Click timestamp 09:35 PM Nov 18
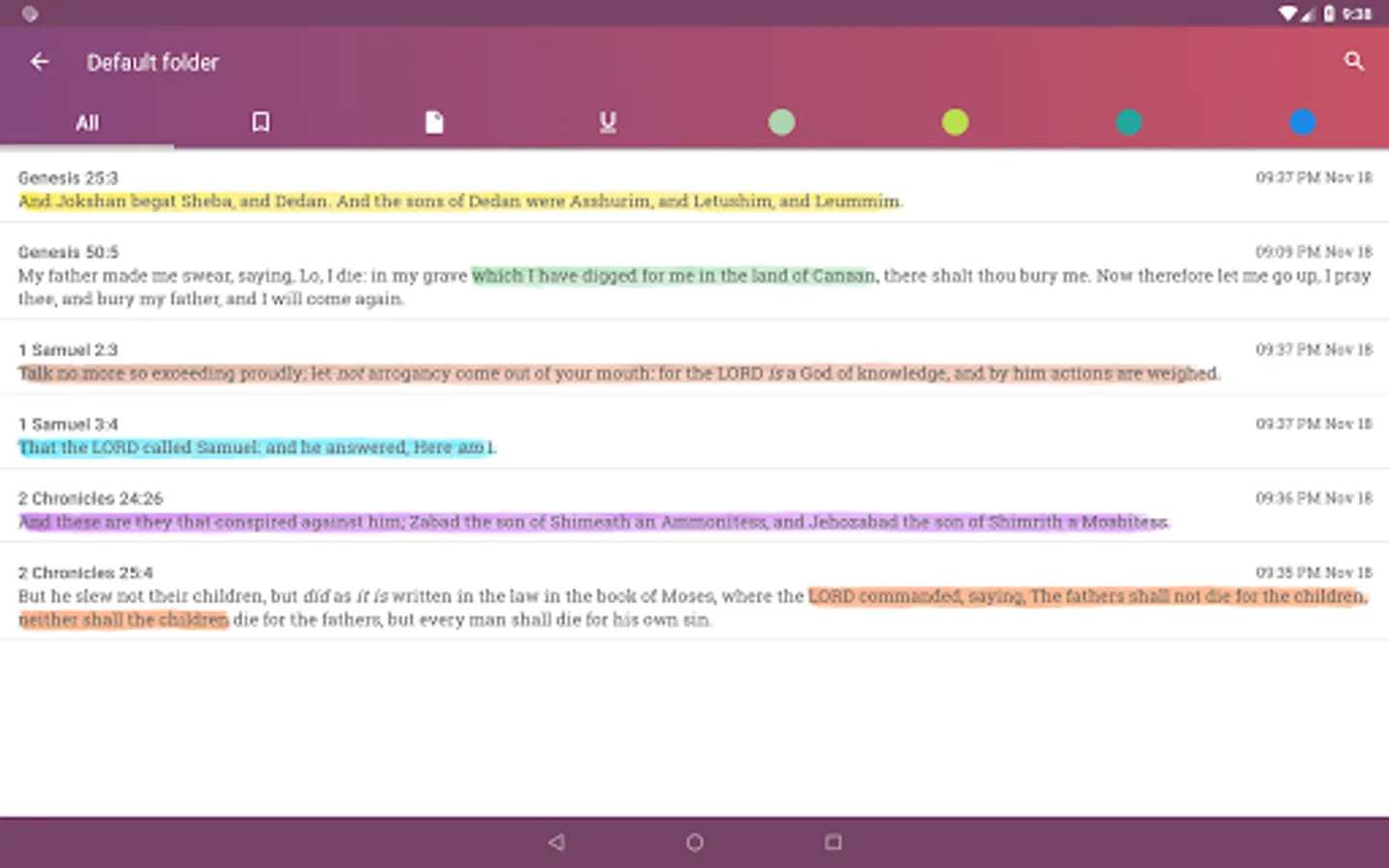 click(x=1313, y=572)
